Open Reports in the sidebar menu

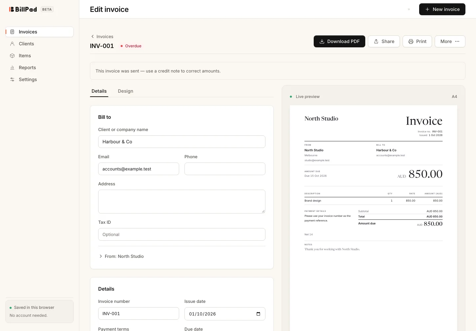[x=40, y=68]
